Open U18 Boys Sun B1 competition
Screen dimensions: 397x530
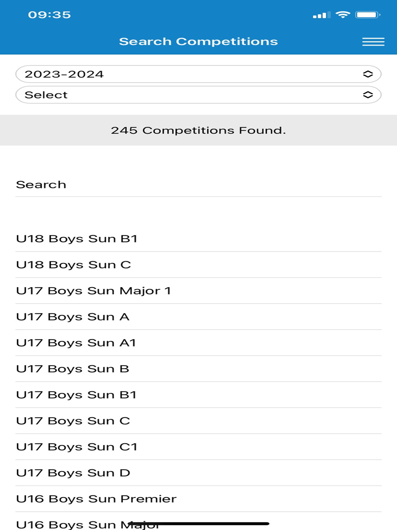pos(77,239)
